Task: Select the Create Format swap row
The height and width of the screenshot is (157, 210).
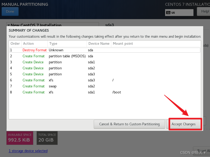Action: pyautogui.click(x=105, y=86)
